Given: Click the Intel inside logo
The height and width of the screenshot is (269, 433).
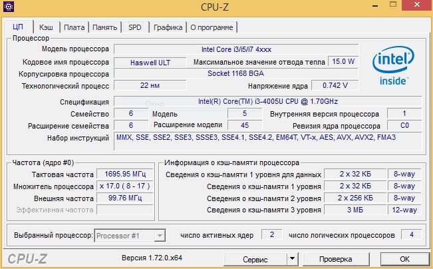Looking at the screenshot, I should click(x=393, y=66).
